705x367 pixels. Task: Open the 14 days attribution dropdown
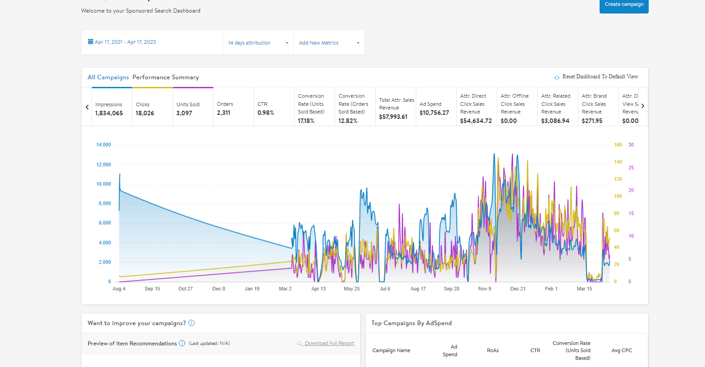258,43
